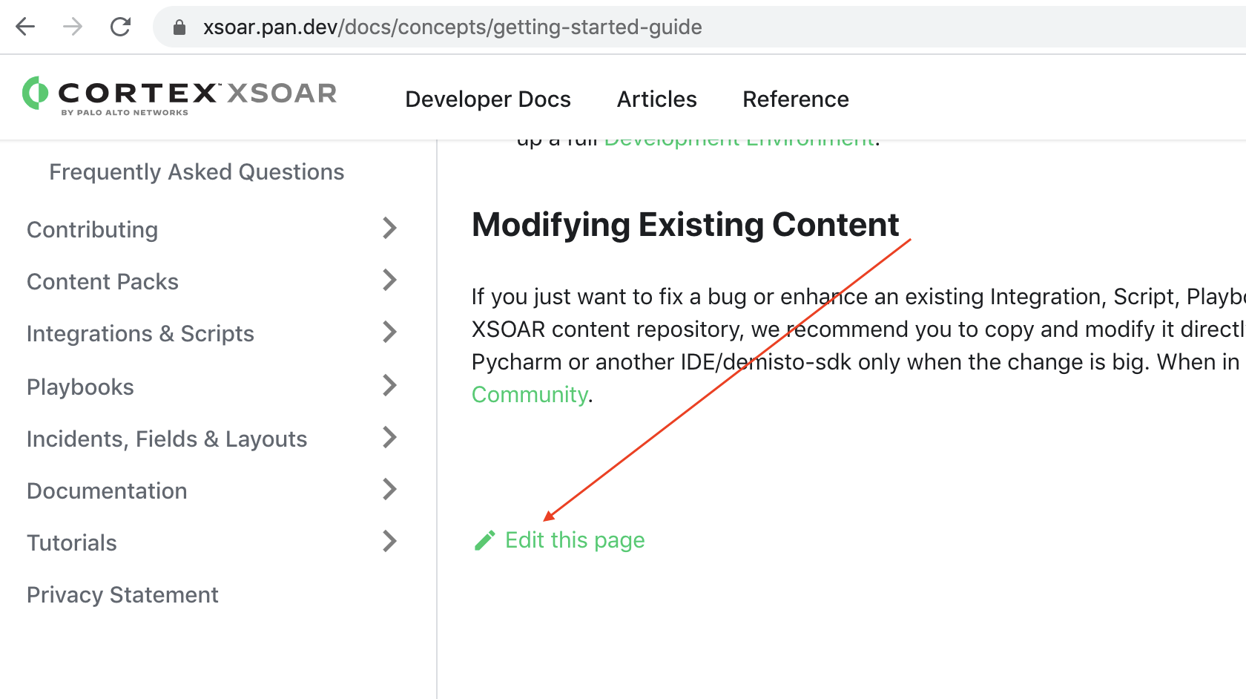This screenshot has width=1246, height=699.
Task: Click the browser forward arrow
Action: [x=73, y=27]
